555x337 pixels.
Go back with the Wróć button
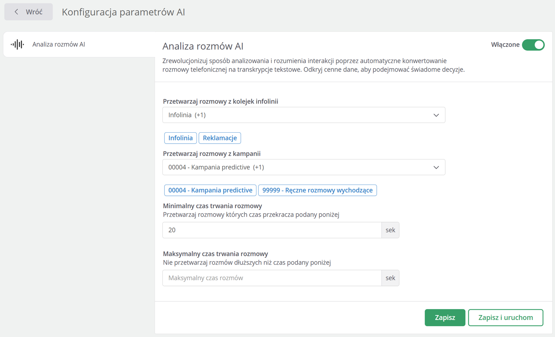[x=29, y=12]
